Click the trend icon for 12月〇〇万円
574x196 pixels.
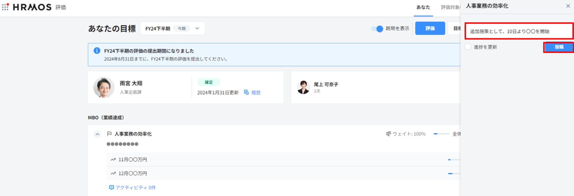point(113,173)
